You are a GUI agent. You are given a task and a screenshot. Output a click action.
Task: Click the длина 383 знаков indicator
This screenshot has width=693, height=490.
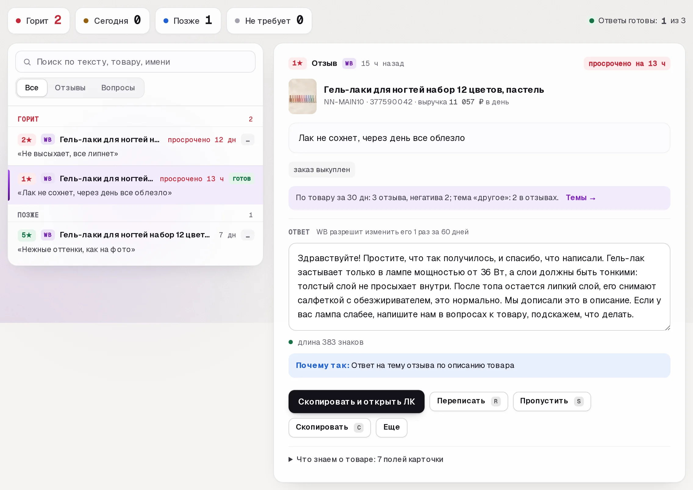click(326, 342)
